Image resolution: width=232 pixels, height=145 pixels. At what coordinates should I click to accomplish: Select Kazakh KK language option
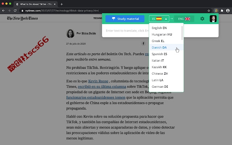[x=166, y=67]
